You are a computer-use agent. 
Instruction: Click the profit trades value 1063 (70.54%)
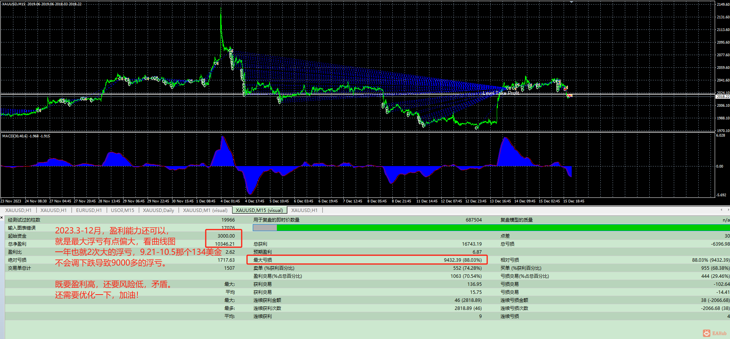466,276
